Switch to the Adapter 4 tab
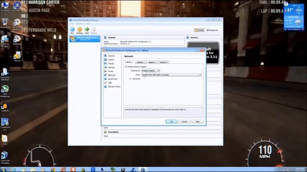Viewport: 307px width, 172px height. (164, 62)
